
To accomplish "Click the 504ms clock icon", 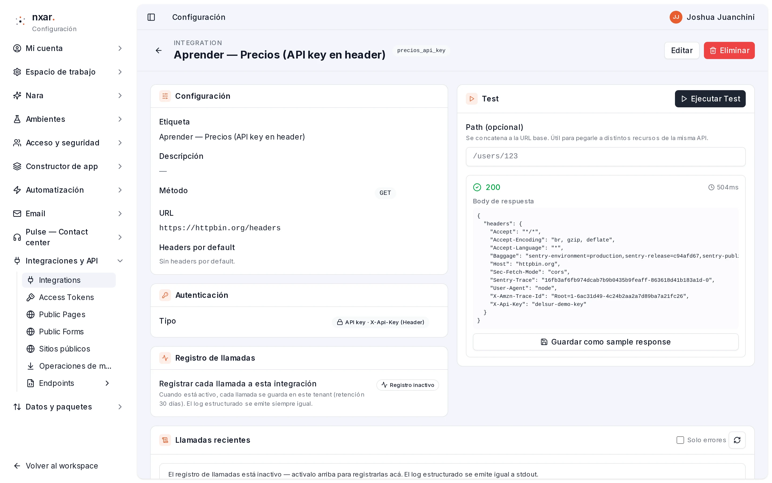I will pyautogui.click(x=711, y=188).
